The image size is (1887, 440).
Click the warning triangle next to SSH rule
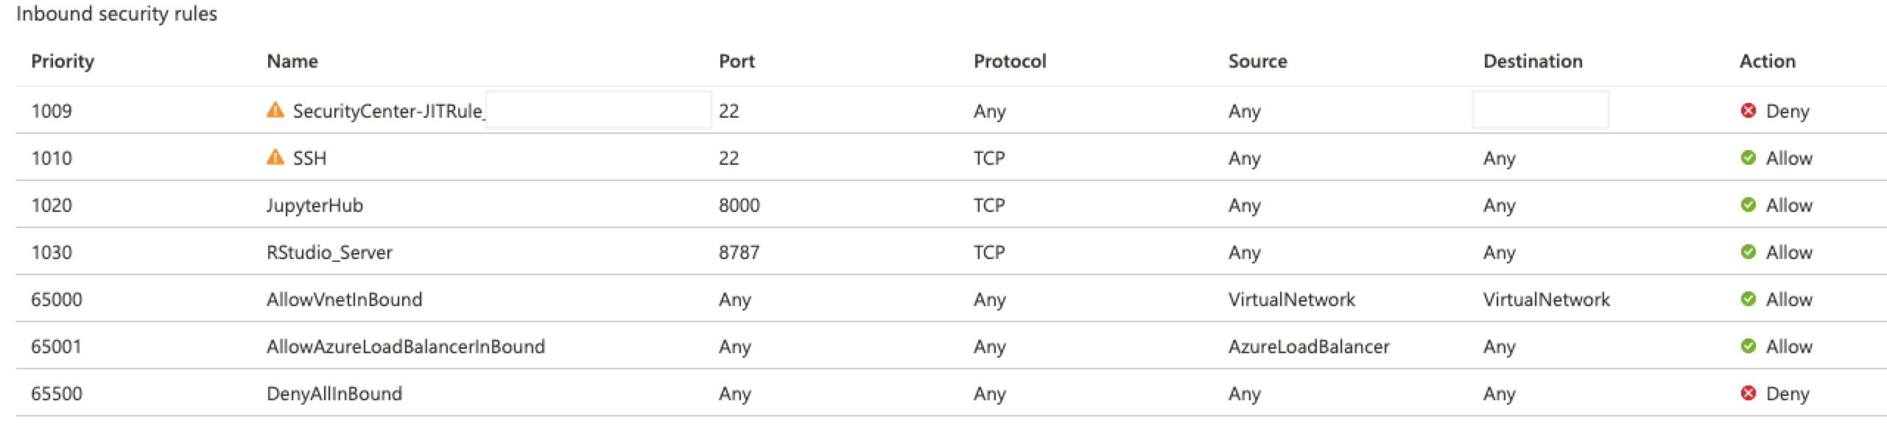click(x=275, y=157)
